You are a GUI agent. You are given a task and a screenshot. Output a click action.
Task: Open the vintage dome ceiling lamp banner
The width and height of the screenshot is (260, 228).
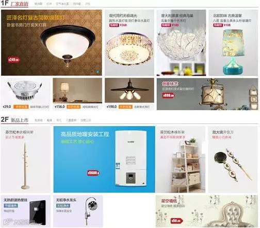(x=52, y=43)
